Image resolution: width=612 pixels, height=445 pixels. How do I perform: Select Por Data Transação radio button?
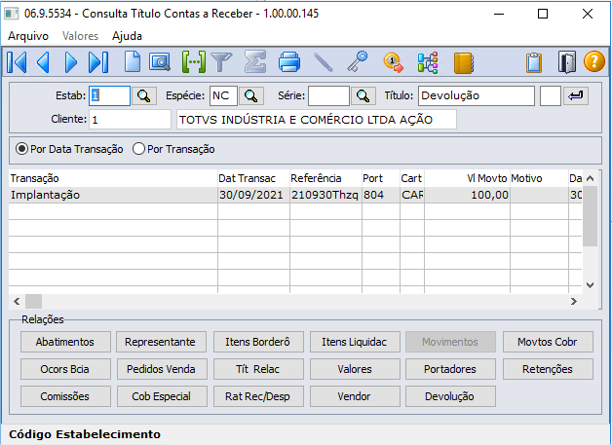click(21, 149)
